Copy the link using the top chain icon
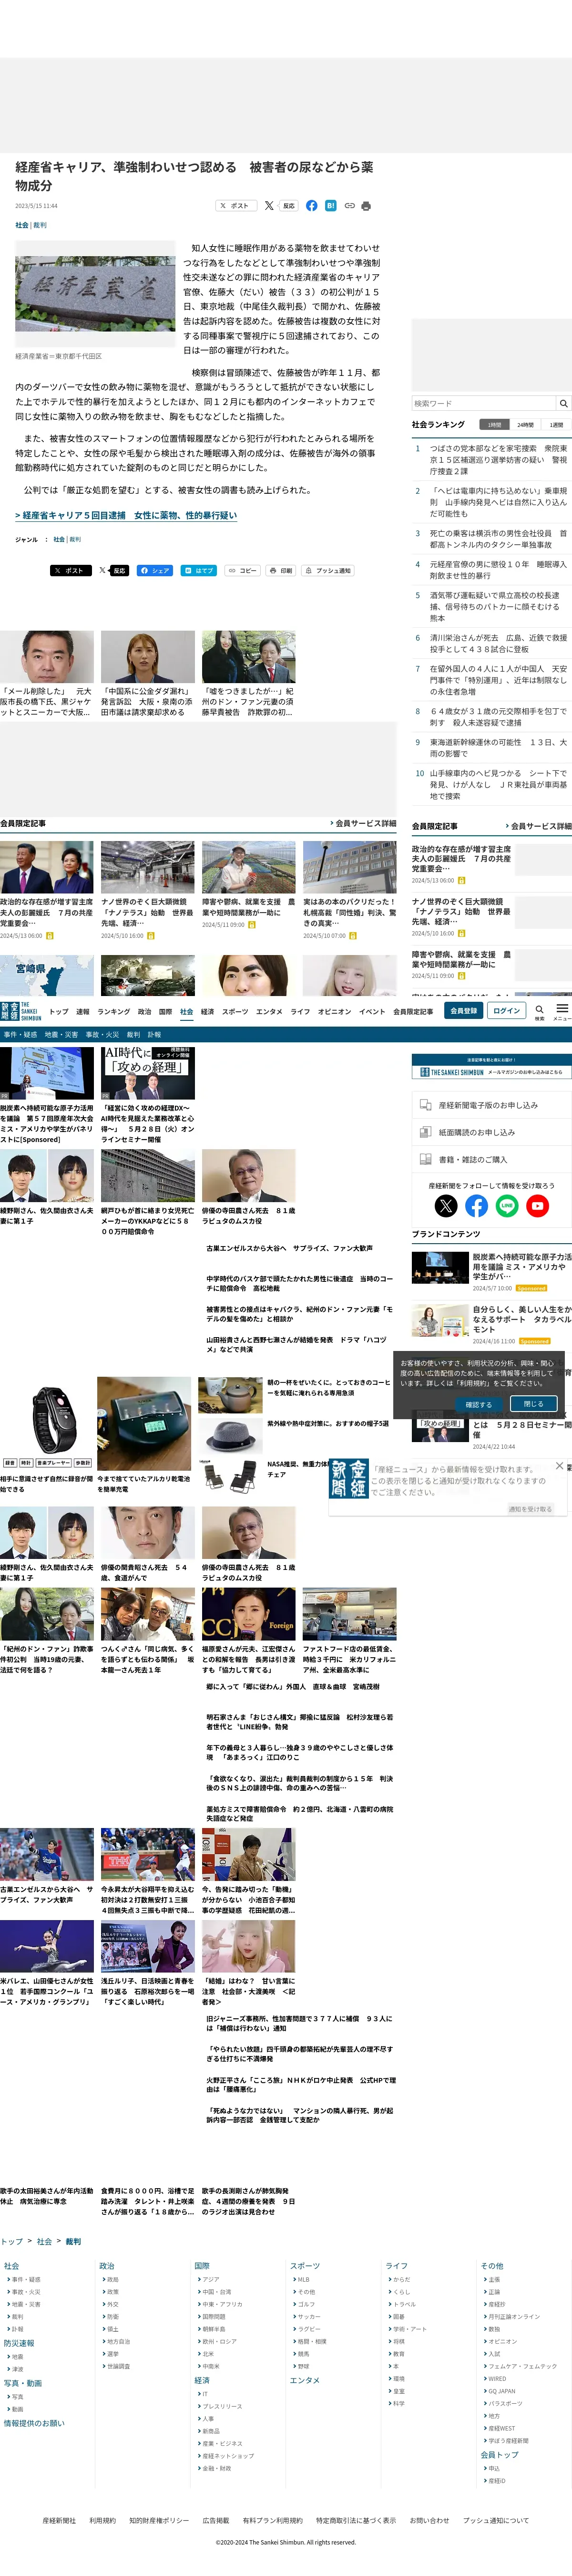The image size is (572, 2576). click(349, 206)
